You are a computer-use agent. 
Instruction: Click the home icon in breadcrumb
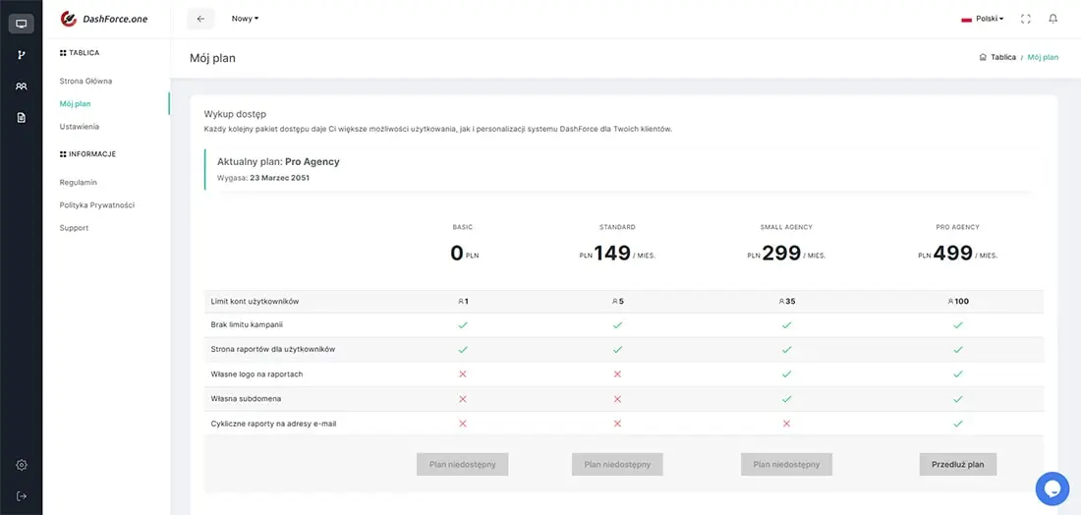pos(983,57)
